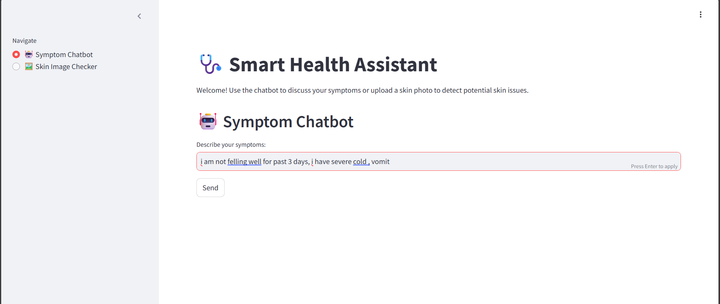Click the robot icon beside Symptom Chatbot option
720x304 pixels.
click(x=29, y=54)
